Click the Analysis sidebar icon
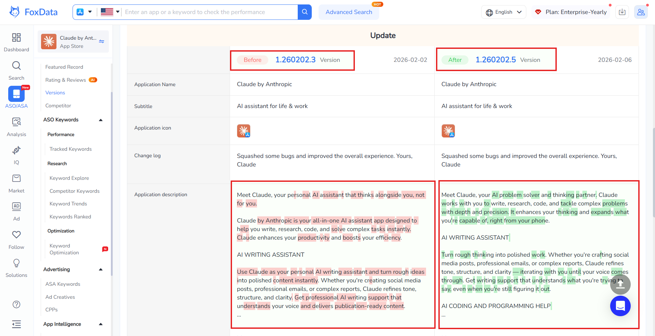 16,122
